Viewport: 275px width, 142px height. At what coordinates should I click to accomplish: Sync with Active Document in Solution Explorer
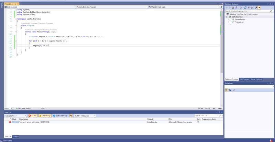pos(245,8)
